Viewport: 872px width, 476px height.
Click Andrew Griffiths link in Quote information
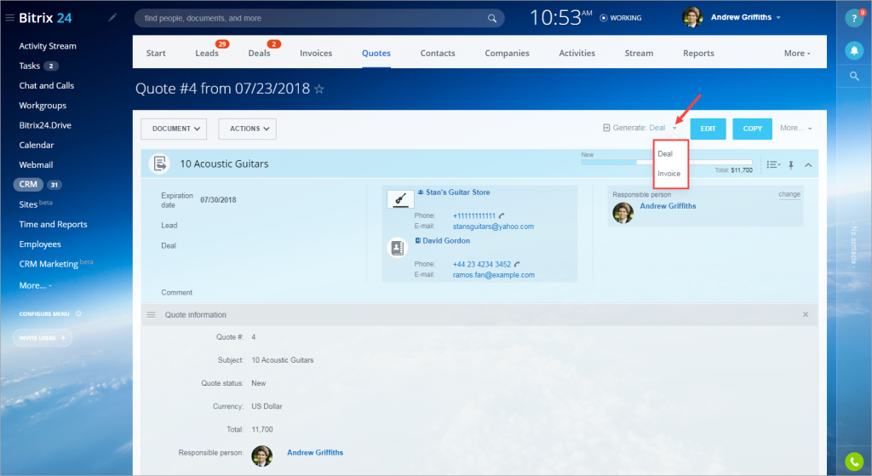(315, 453)
